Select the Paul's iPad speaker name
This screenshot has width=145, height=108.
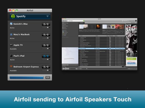coord(19,56)
